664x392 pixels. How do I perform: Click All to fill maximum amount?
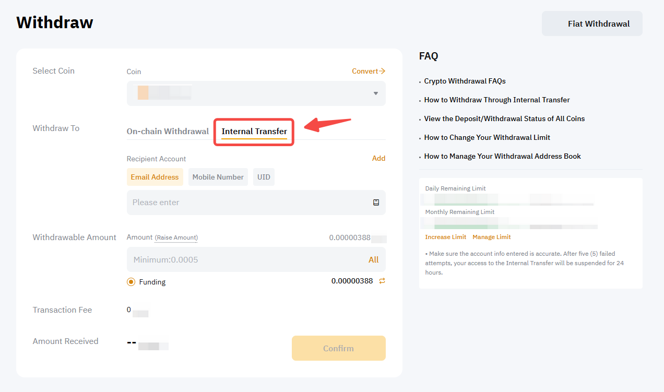tap(373, 259)
